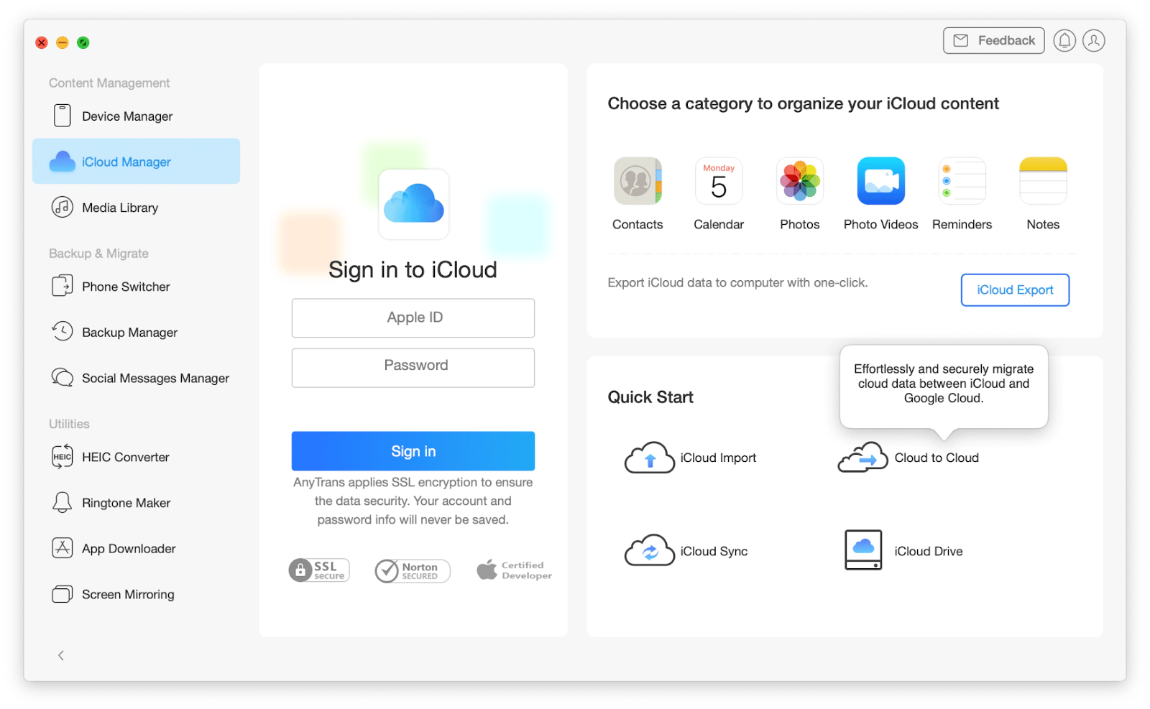Image resolution: width=1150 pixels, height=709 pixels.
Task: Open Social Messages Manager
Action: (136, 378)
